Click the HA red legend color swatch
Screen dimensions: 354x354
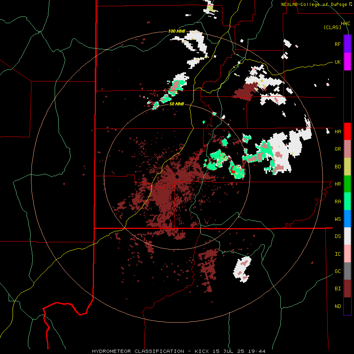pos(347,131)
